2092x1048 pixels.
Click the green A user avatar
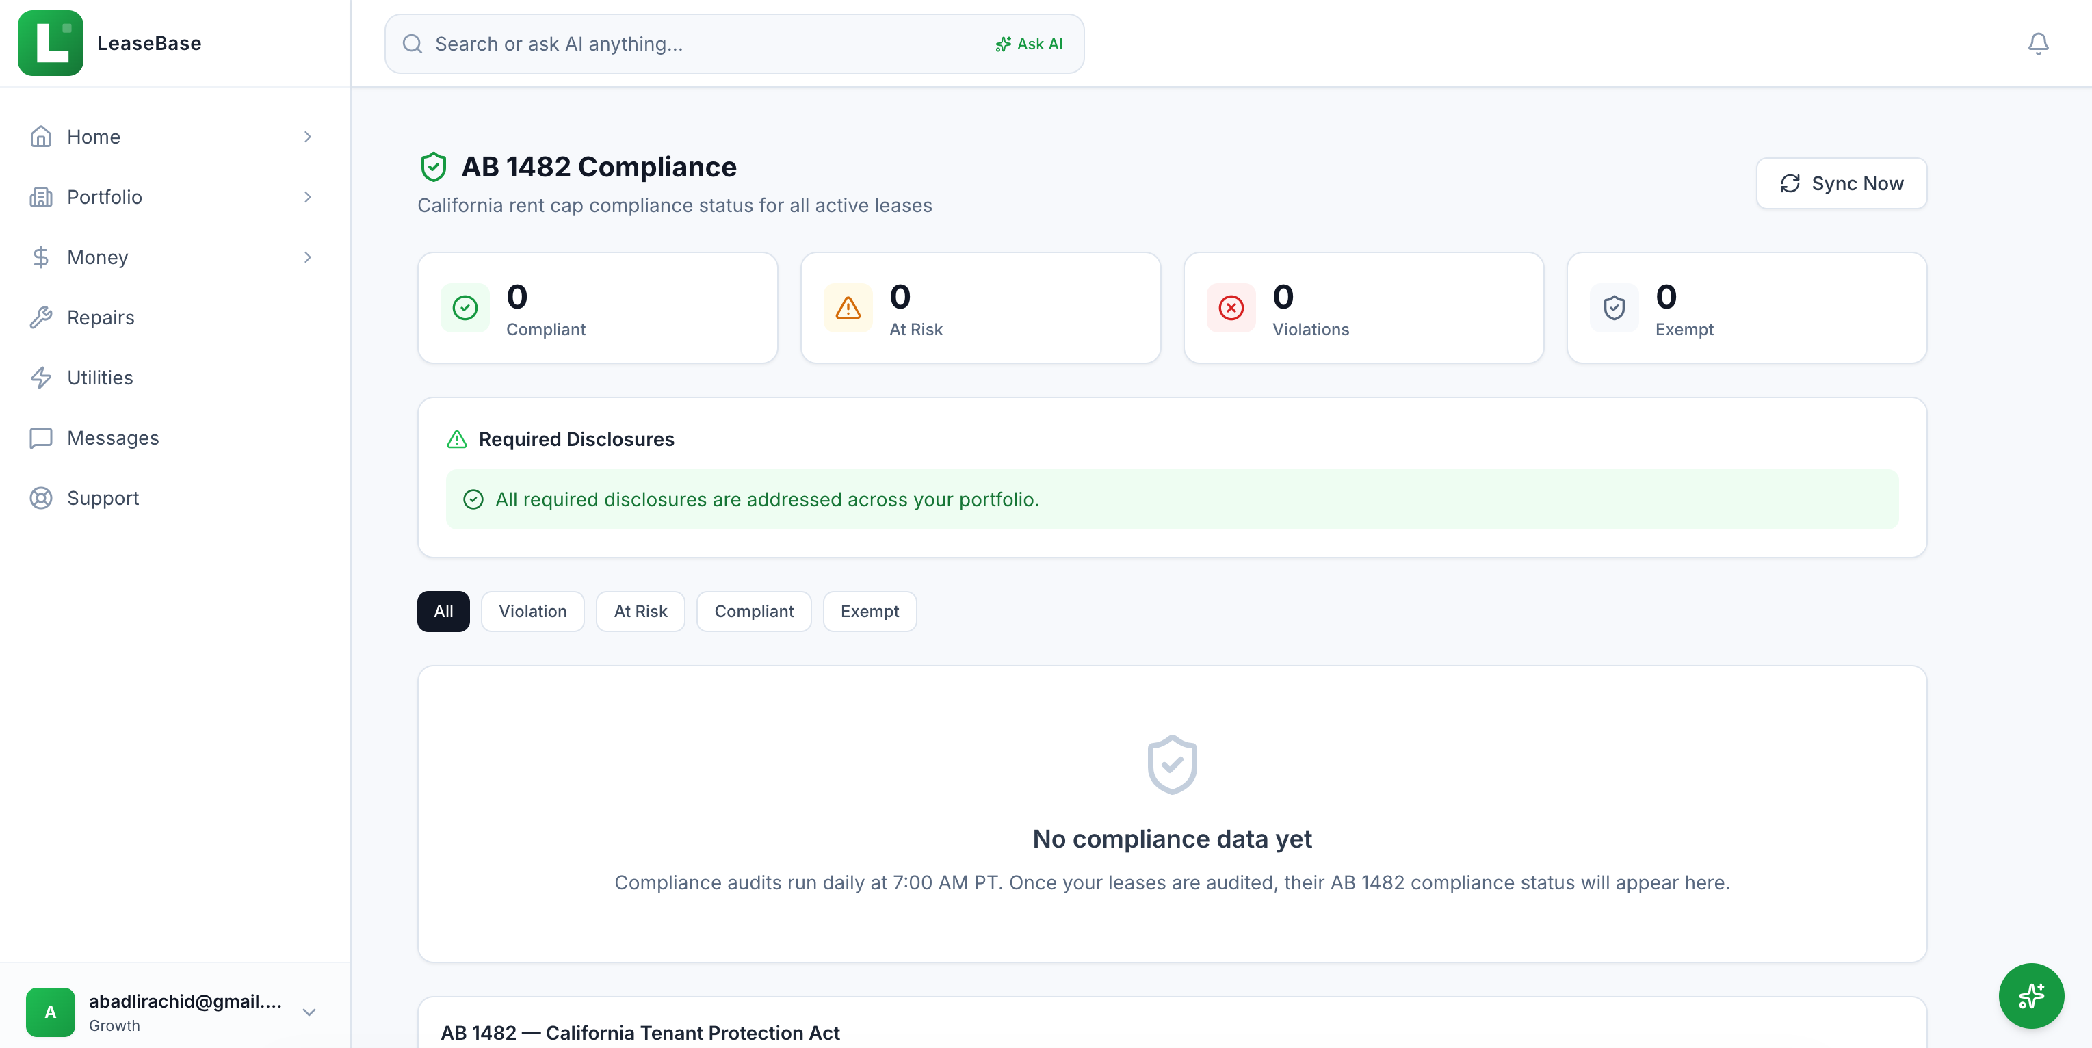[x=51, y=1012]
